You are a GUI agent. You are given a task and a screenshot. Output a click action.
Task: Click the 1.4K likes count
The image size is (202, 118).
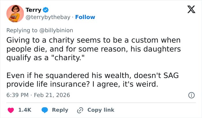point(25,110)
